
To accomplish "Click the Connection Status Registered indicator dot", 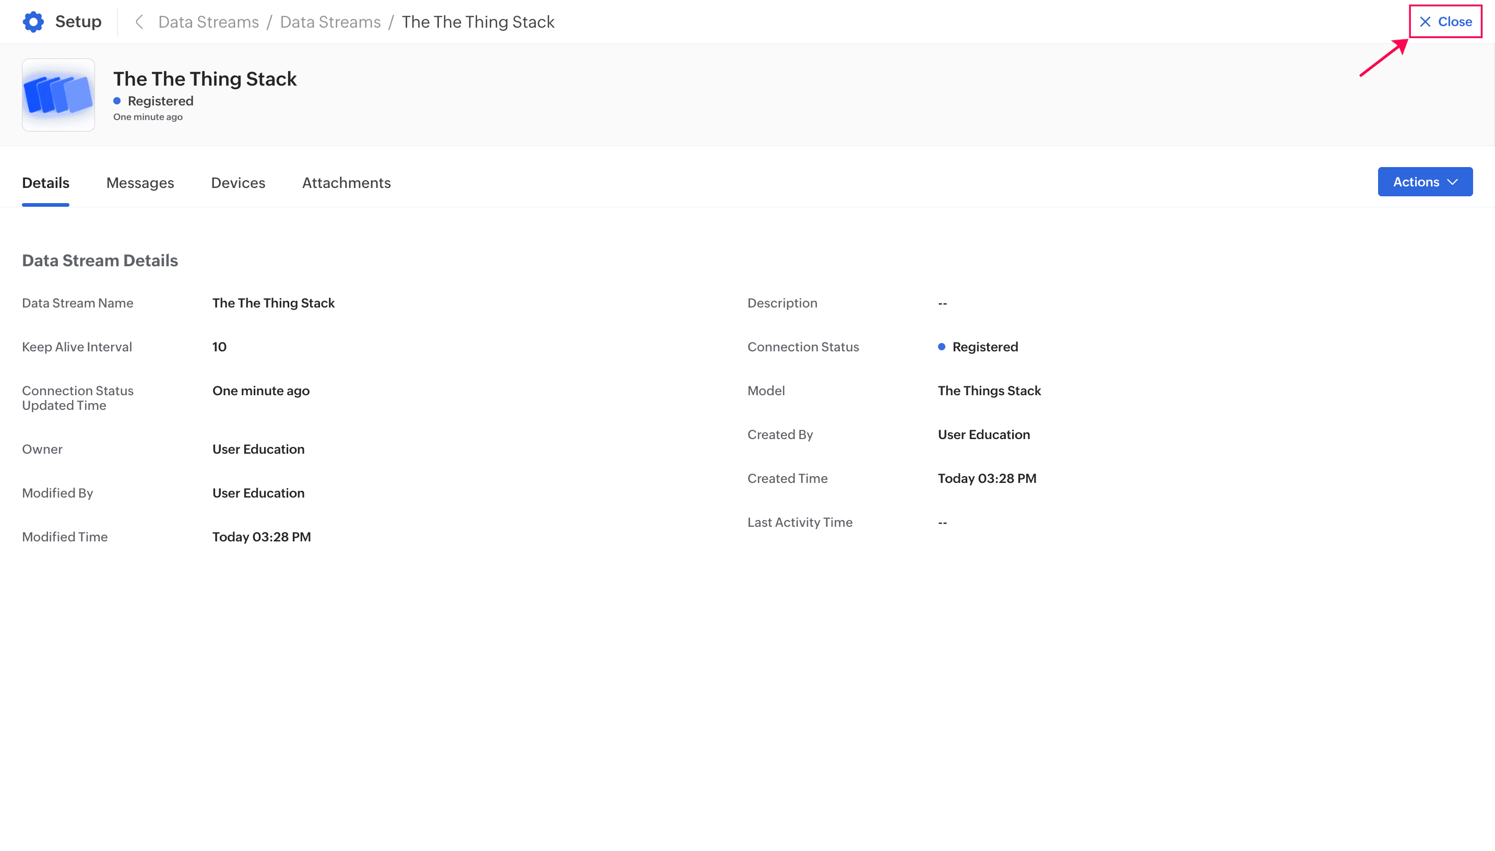I will [x=941, y=347].
